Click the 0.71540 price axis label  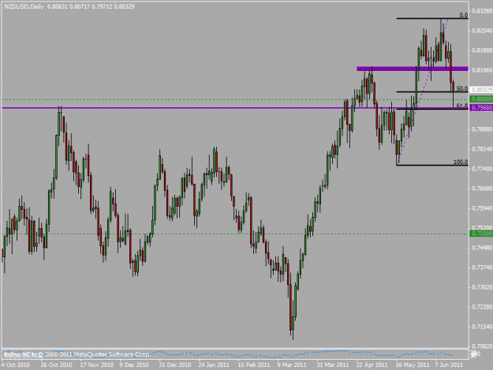tap(482, 327)
